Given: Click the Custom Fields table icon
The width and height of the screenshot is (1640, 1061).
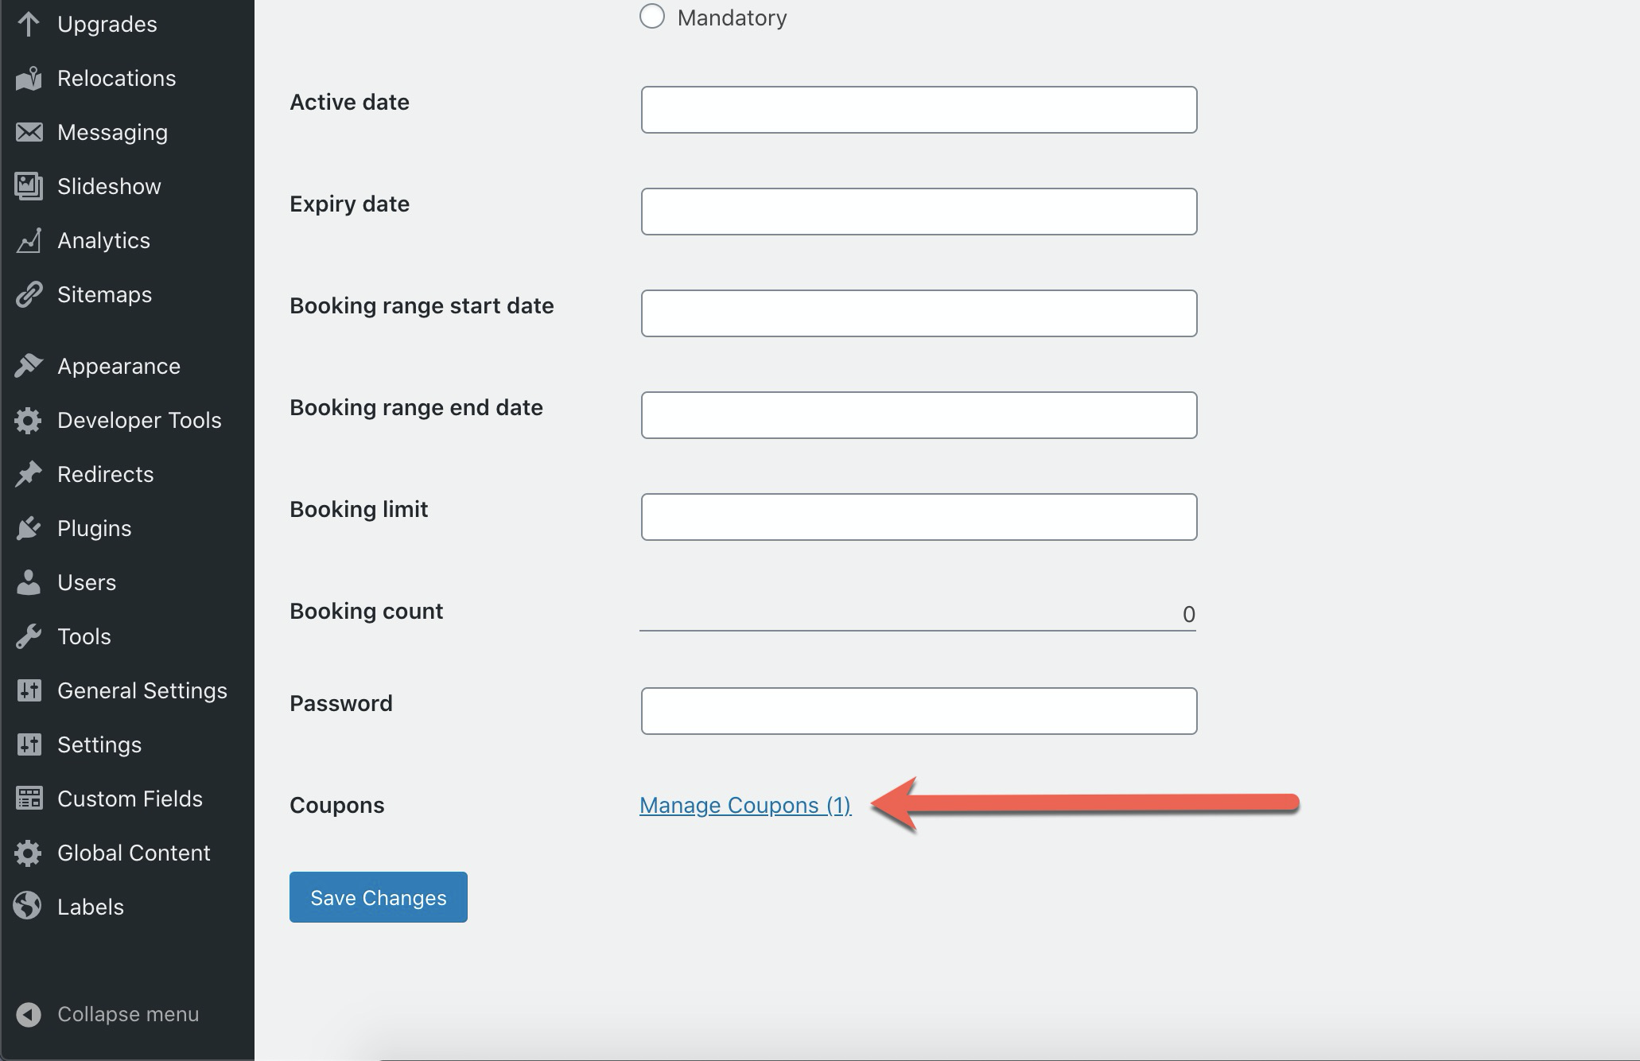Looking at the screenshot, I should (29, 799).
